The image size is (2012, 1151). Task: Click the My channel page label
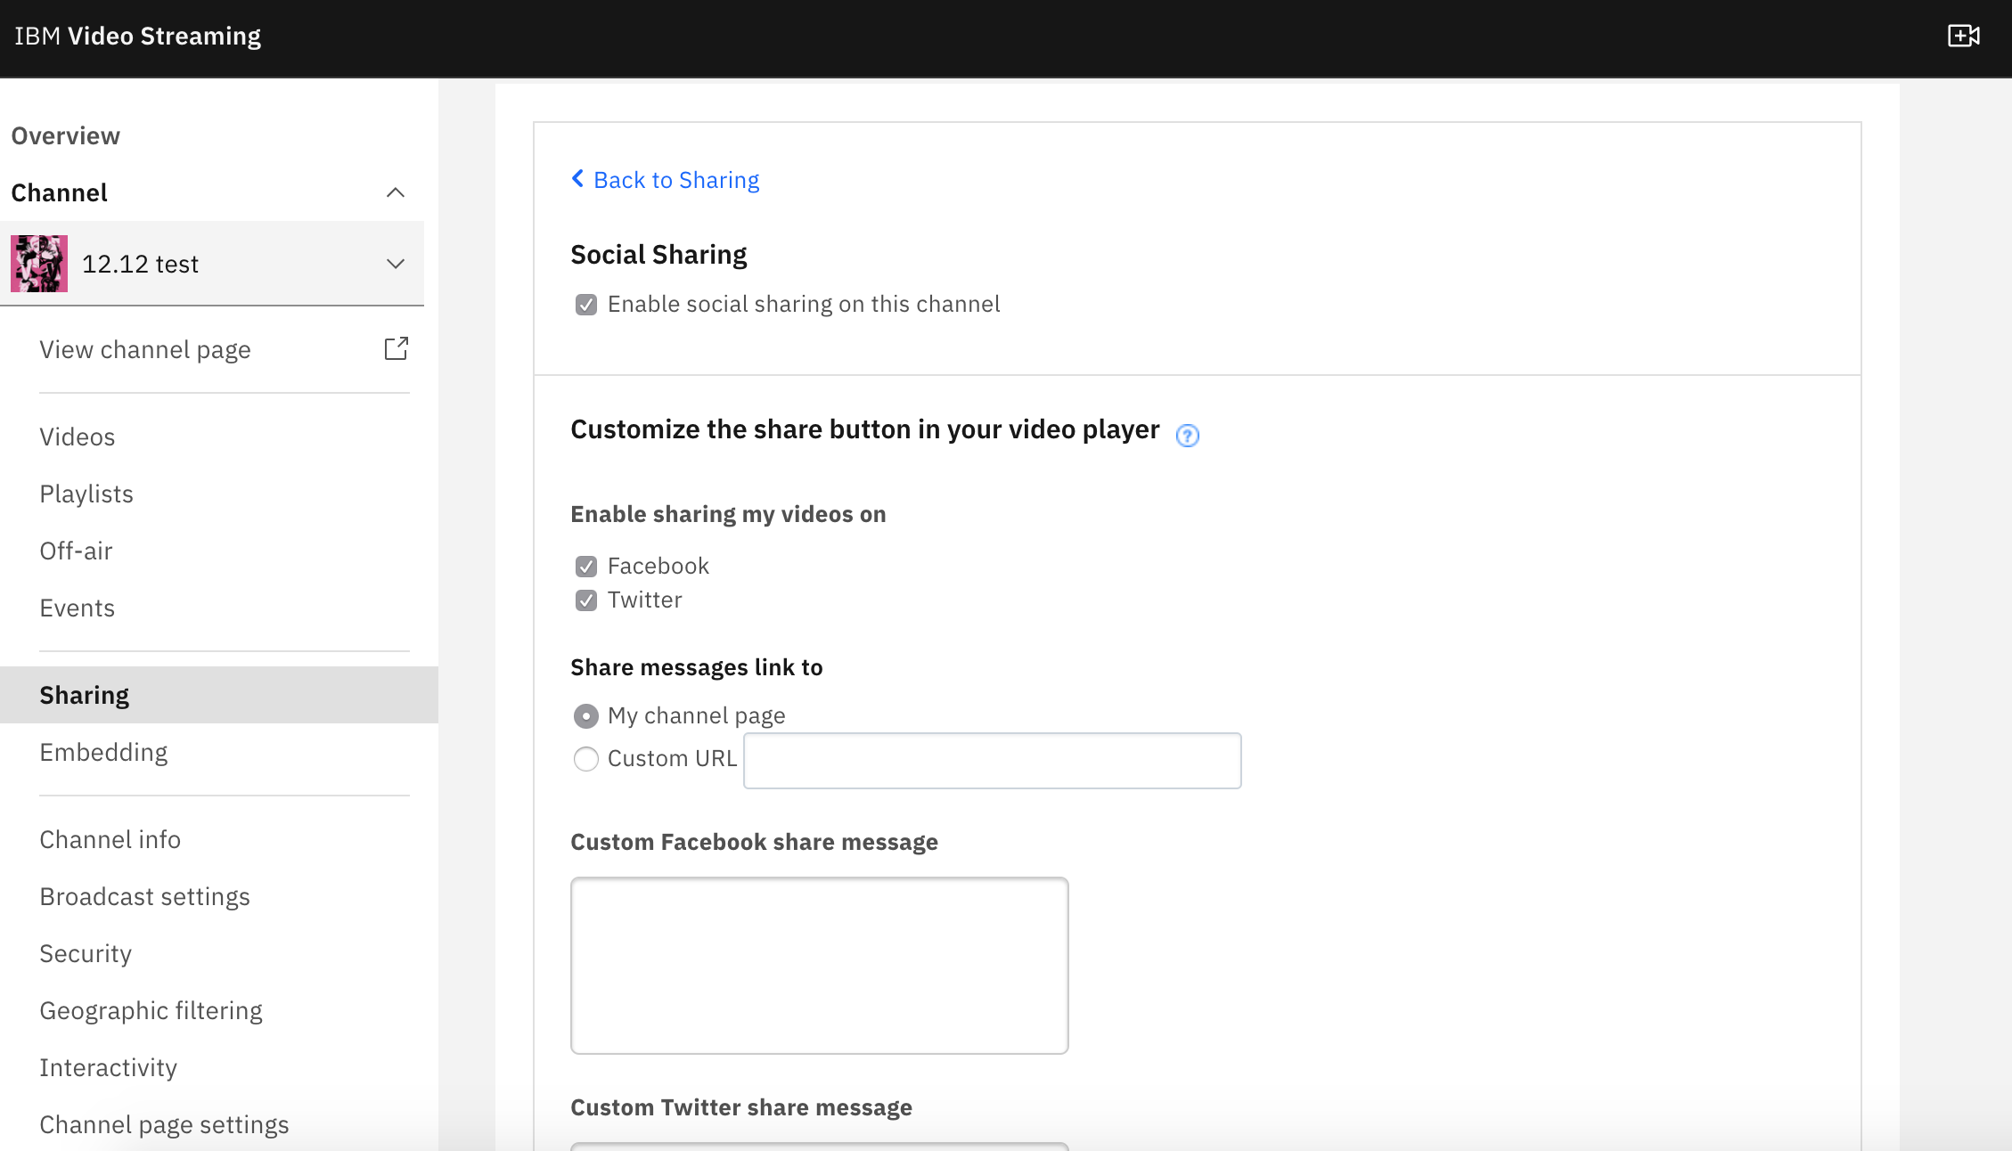click(697, 715)
